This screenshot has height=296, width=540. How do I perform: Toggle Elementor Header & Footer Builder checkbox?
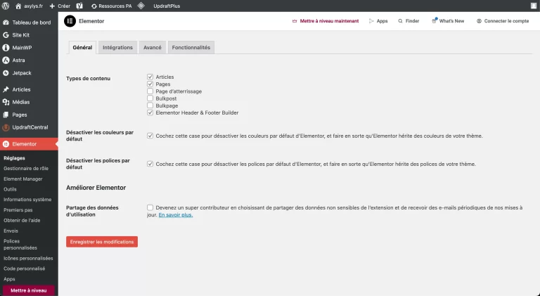click(150, 112)
